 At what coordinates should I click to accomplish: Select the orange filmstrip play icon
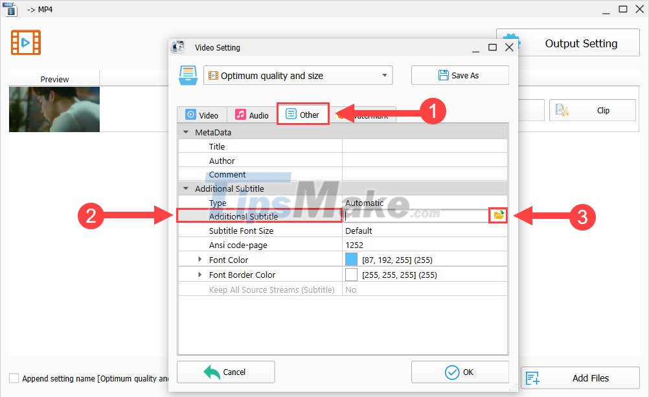pyautogui.click(x=25, y=42)
